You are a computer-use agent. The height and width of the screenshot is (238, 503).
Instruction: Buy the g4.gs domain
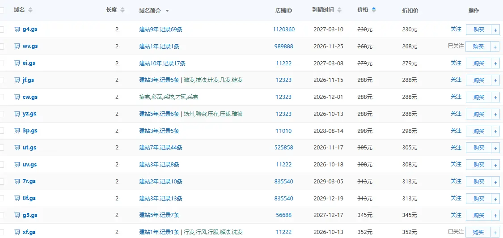click(478, 30)
